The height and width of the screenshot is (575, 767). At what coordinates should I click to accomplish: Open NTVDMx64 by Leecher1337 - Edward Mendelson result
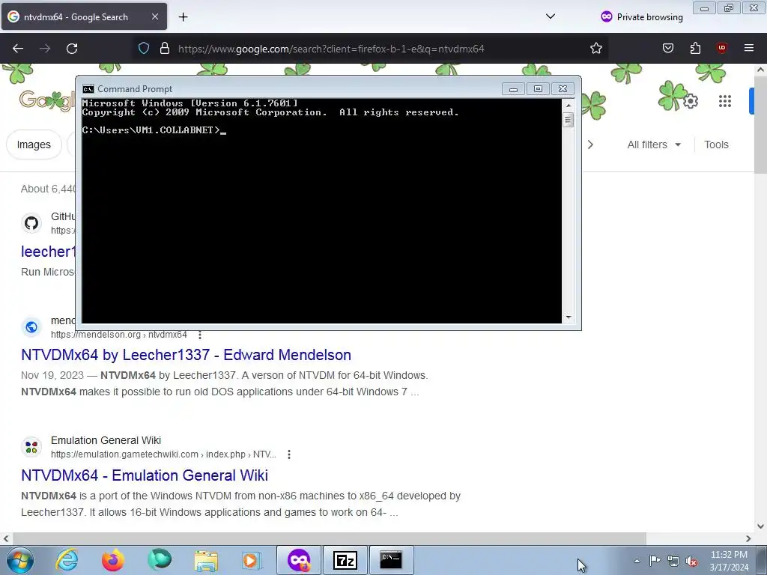[186, 355]
